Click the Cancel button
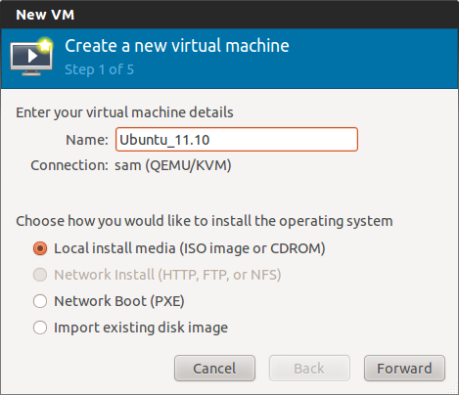 click(214, 369)
